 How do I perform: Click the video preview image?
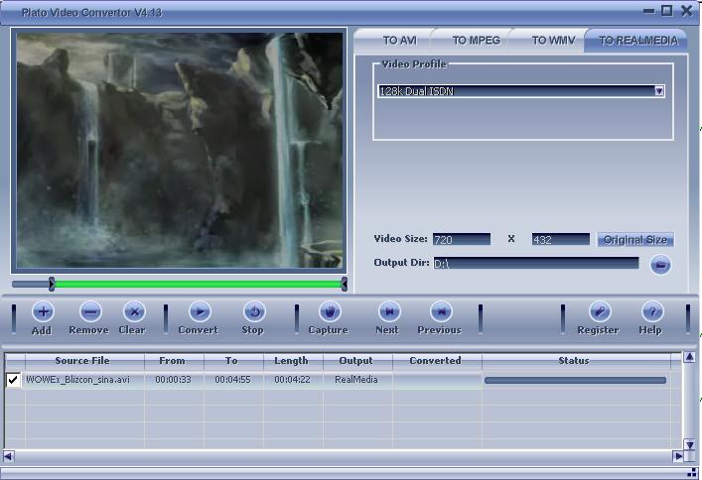179,150
